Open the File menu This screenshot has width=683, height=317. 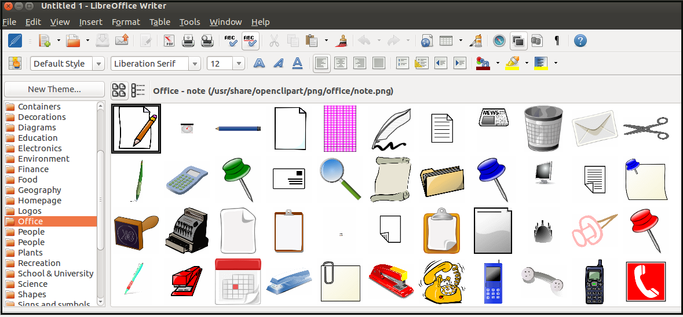pyautogui.click(x=9, y=22)
